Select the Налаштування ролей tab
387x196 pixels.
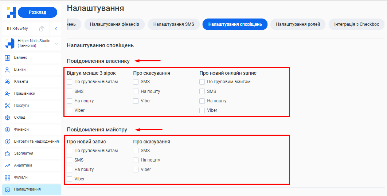(298, 24)
